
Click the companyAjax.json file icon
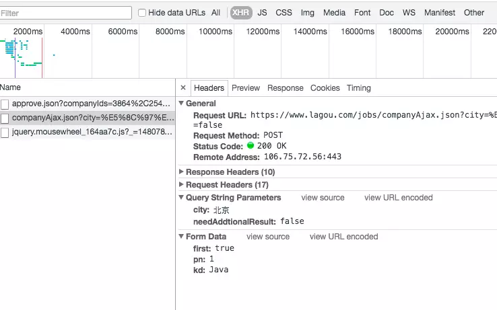(x=5, y=118)
